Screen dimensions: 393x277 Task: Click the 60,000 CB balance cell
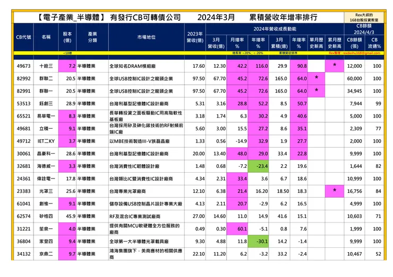tap(354, 78)
